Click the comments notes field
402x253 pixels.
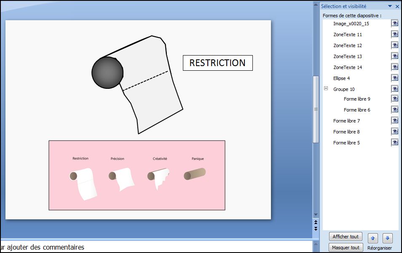(x=156, y=247)
